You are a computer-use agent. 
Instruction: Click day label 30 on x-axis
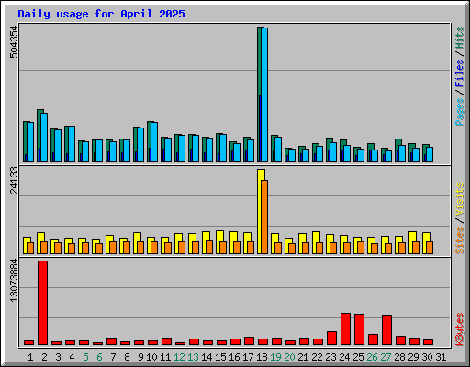click(x=427, y=357)
